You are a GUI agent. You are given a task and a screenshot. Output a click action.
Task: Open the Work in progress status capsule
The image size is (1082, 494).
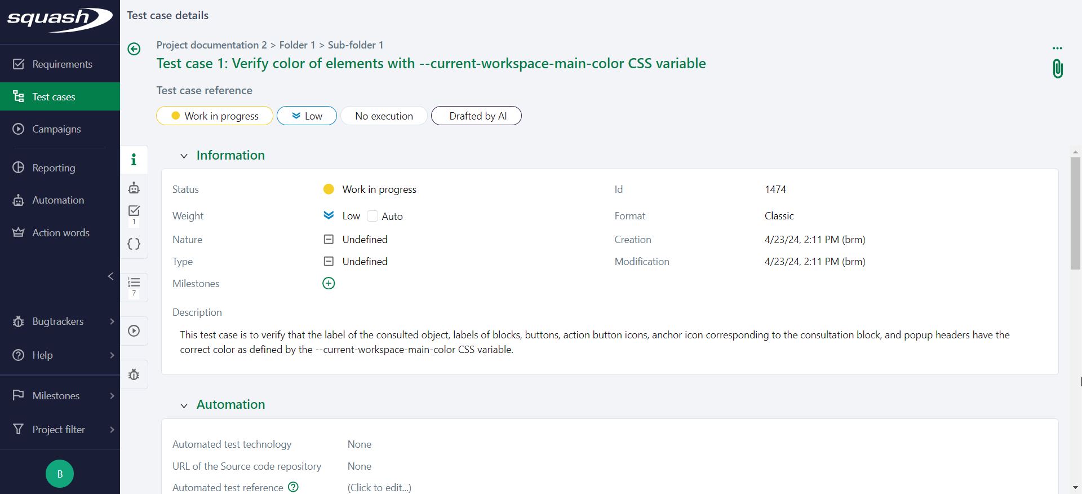click(x=215, y=116)
